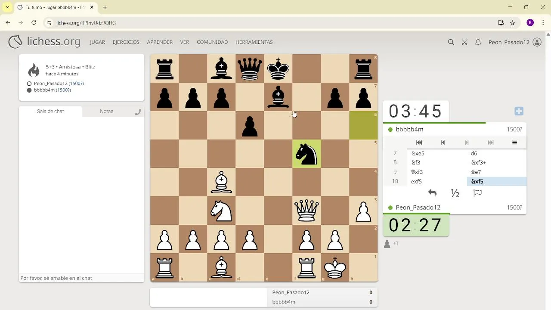Viewport: 551px width, 310px height.
Task: Offer a draw ½ button
Action: [455, 193]
